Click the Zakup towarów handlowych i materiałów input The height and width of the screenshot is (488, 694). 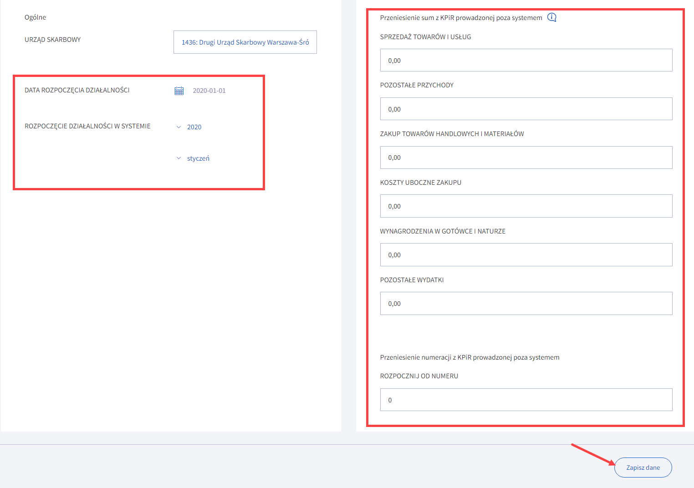point(526,158)
